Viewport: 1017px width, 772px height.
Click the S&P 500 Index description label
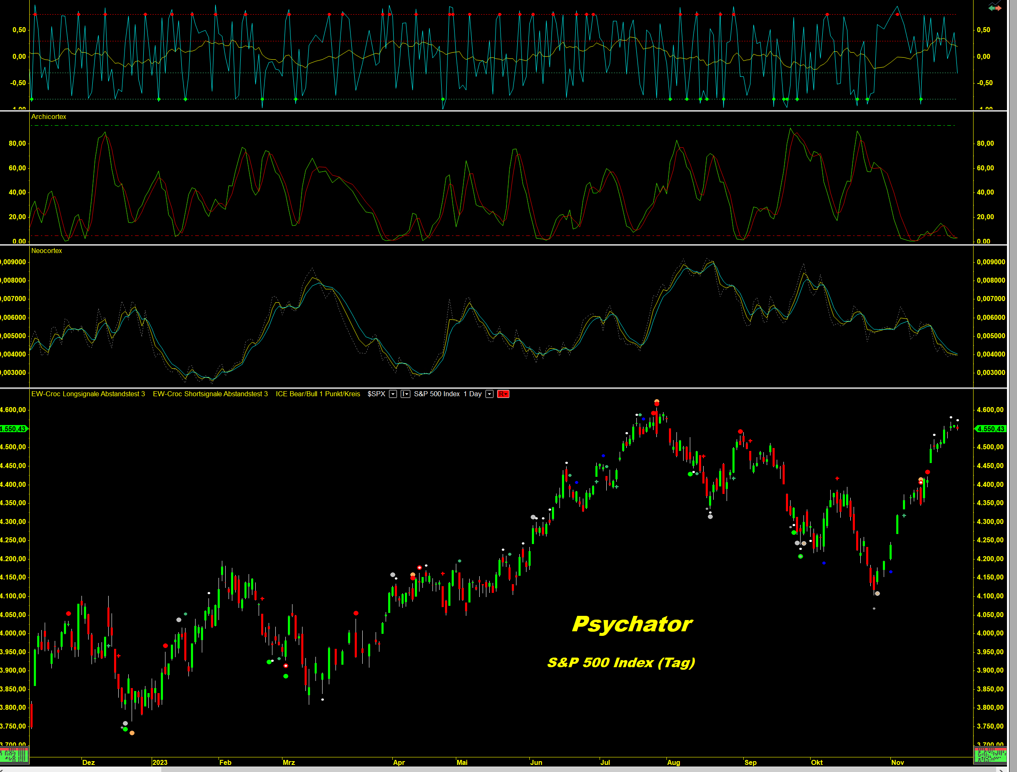pos(436,394)
